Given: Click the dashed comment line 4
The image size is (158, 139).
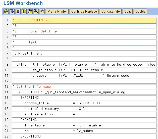Looking at the screenshot, I should 84,37.
